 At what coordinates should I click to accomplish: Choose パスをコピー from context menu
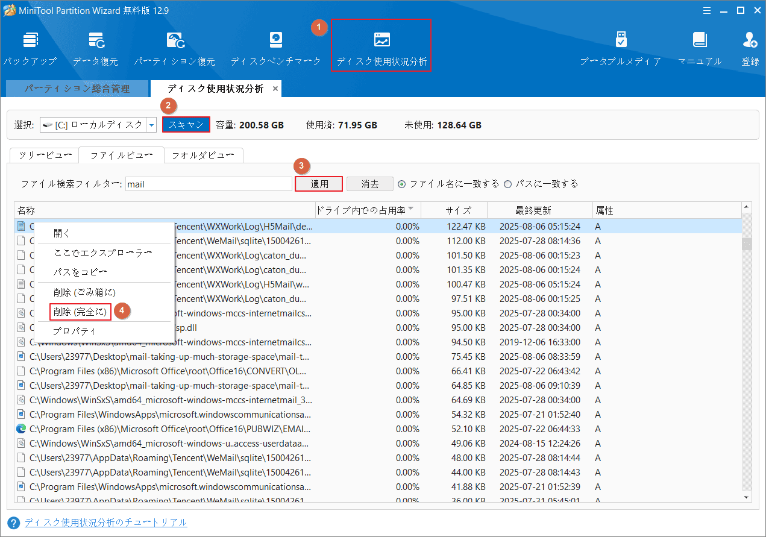104,272
